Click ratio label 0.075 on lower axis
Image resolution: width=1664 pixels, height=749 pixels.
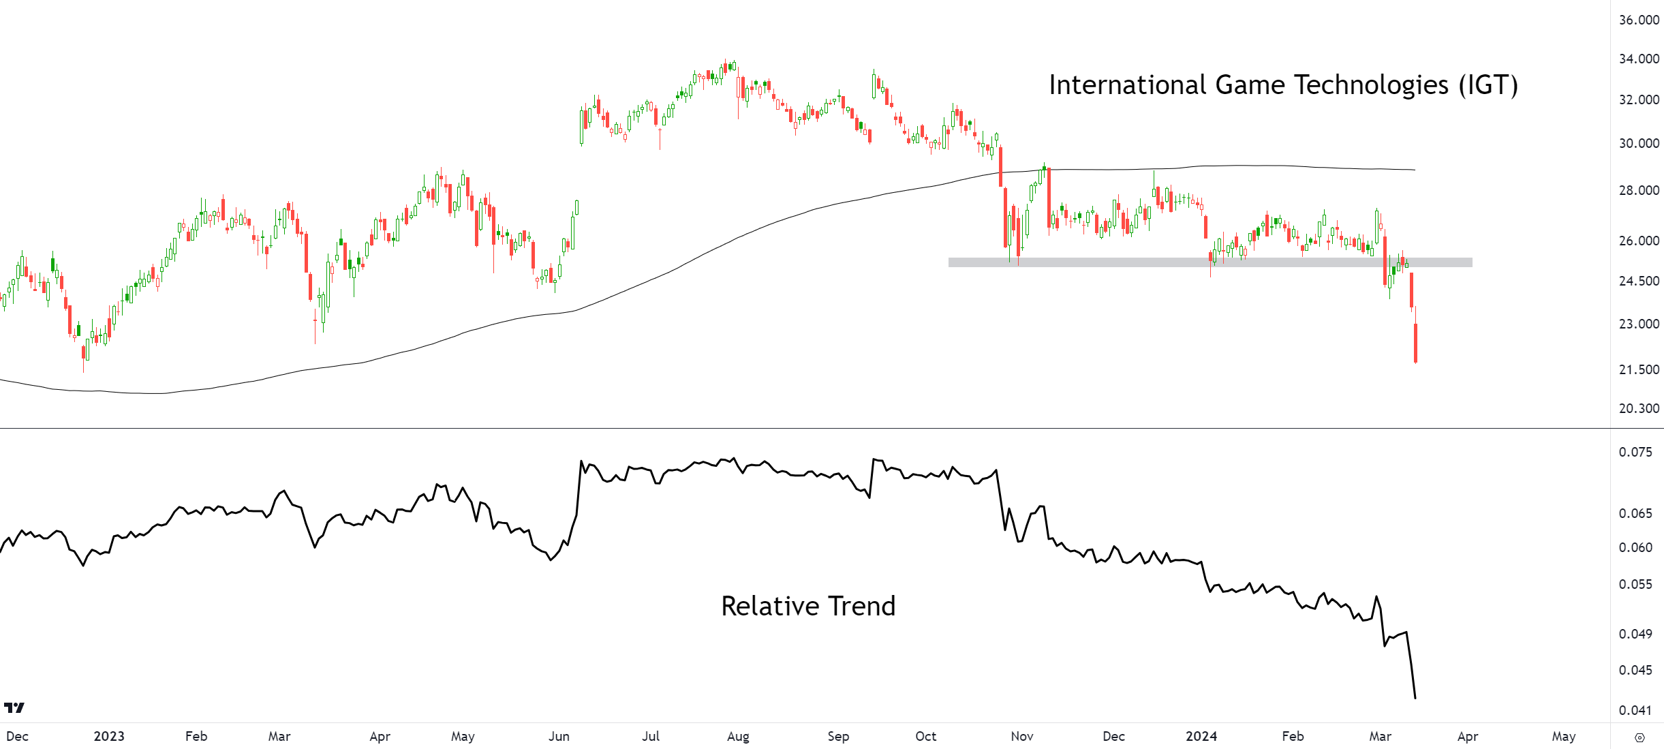tap(1635, 452)
